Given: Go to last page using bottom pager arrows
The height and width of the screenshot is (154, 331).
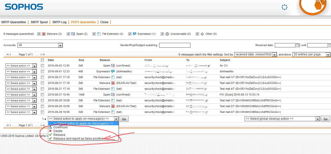Looking at the screenshot, I should click(x=44, y=125).
